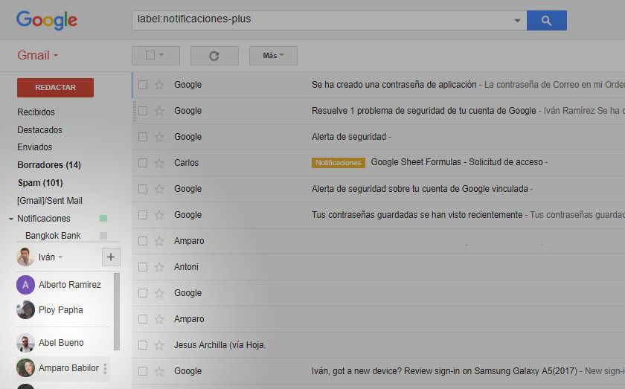Screen dimensions: 625x389
Task: Click the plus icon to add chat contact
Action: [x=111, y=257]
